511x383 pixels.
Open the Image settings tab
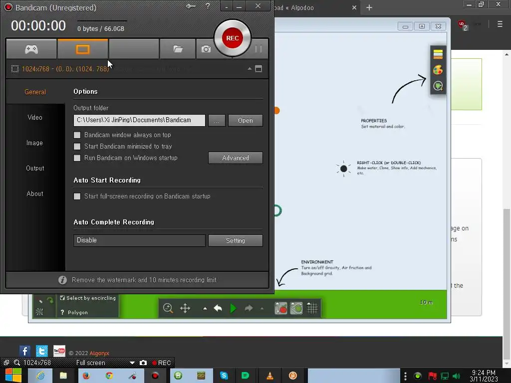pos(34,143)
